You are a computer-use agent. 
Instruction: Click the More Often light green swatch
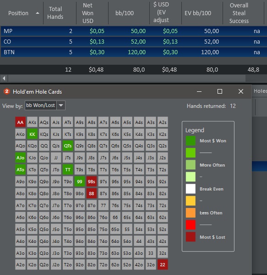(191, 165)
